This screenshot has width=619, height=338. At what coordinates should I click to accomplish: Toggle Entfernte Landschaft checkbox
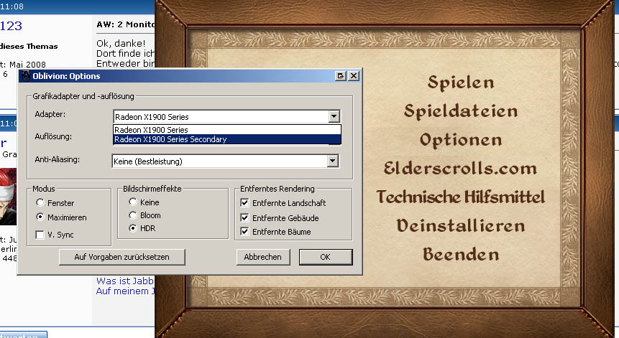[244, 203]
